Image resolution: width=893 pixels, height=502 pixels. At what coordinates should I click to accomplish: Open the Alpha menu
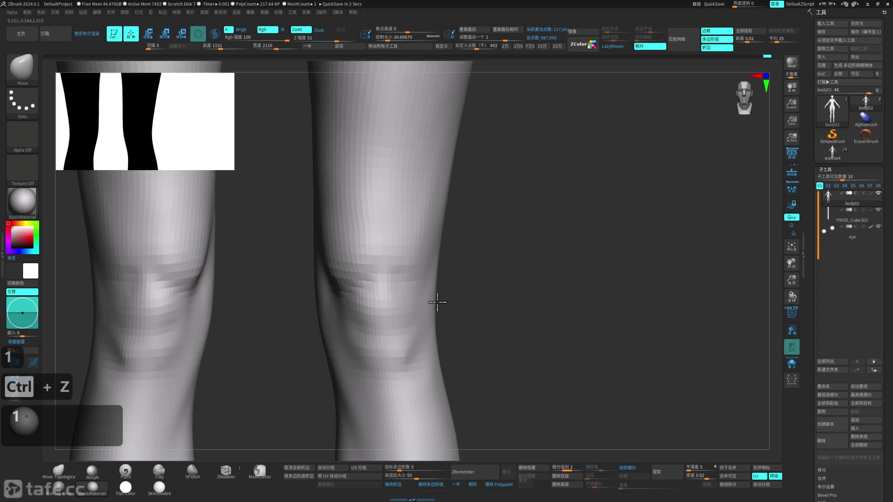pyautogui.click(x=12, y=12)
